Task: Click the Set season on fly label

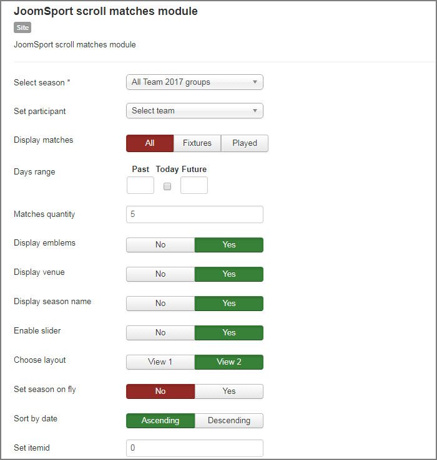Action: pyautogui.click(x=45, y=390)
